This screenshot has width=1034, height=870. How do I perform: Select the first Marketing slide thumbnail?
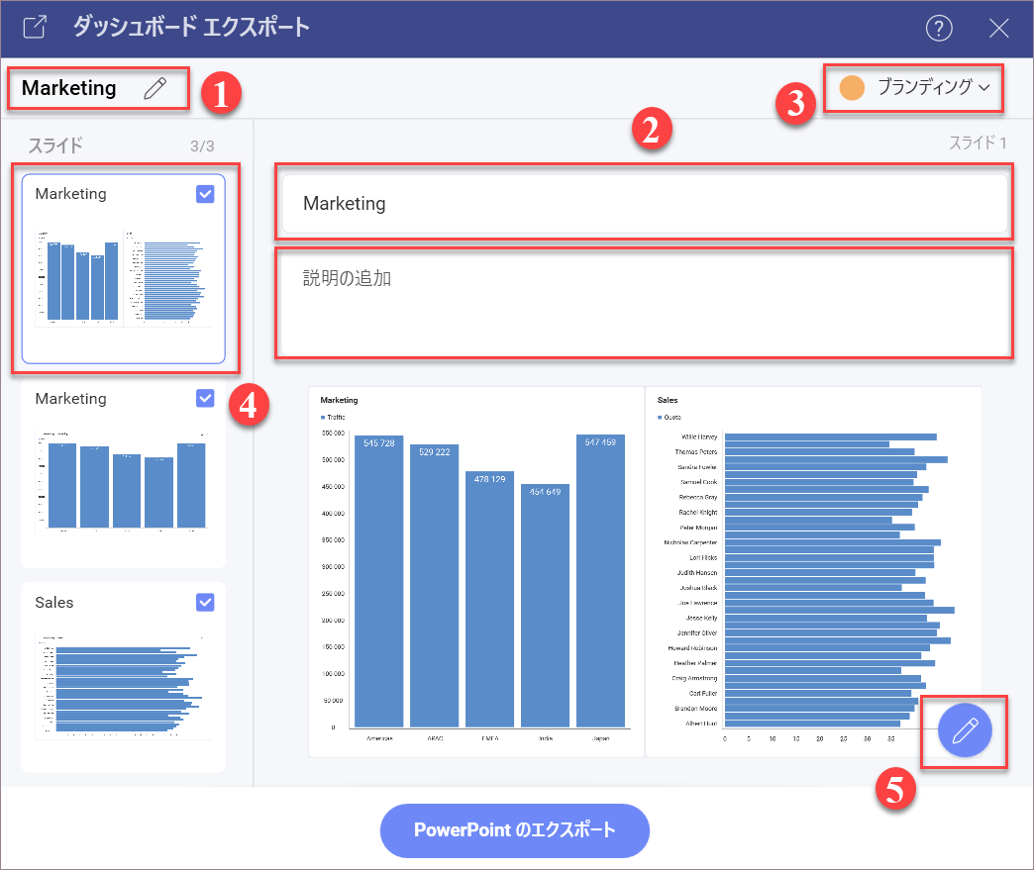click(124, 268)
